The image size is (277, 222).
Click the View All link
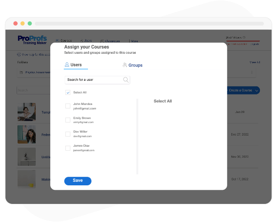click(x=254, y=62)
